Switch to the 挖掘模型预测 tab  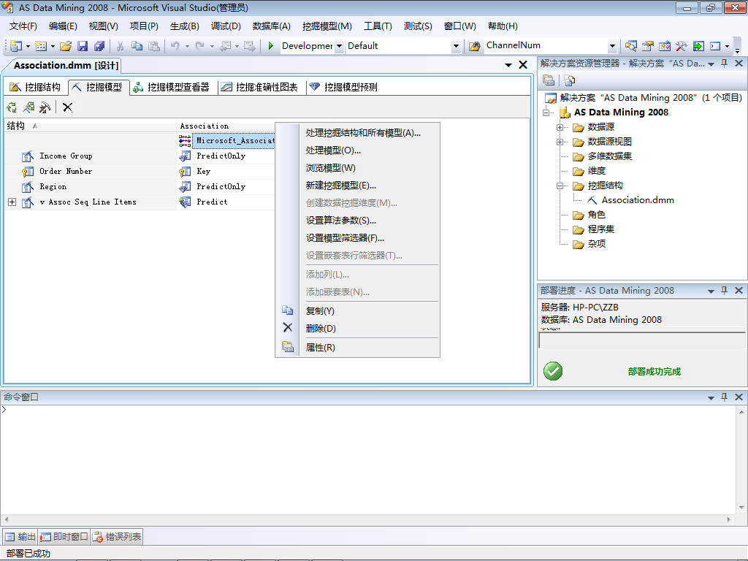[343, 87]
